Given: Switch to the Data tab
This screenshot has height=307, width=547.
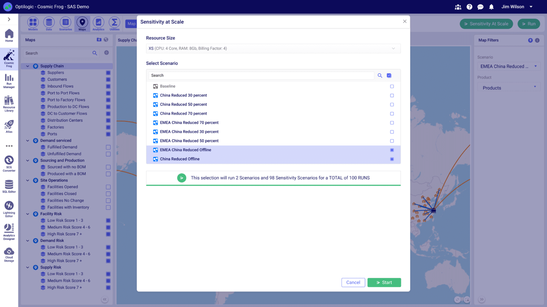Looking at the screenshot, I should coord(49,24).
